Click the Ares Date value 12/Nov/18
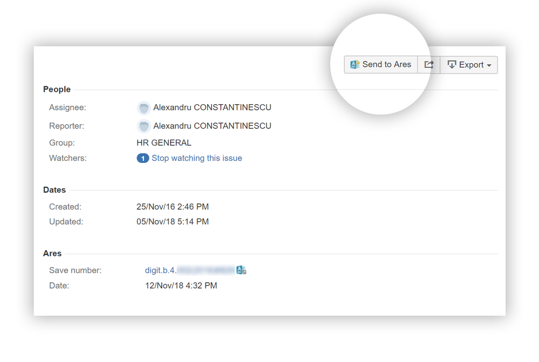Image resolution: width=539 pixels, height=362 pixels. (x=176, y=285)
